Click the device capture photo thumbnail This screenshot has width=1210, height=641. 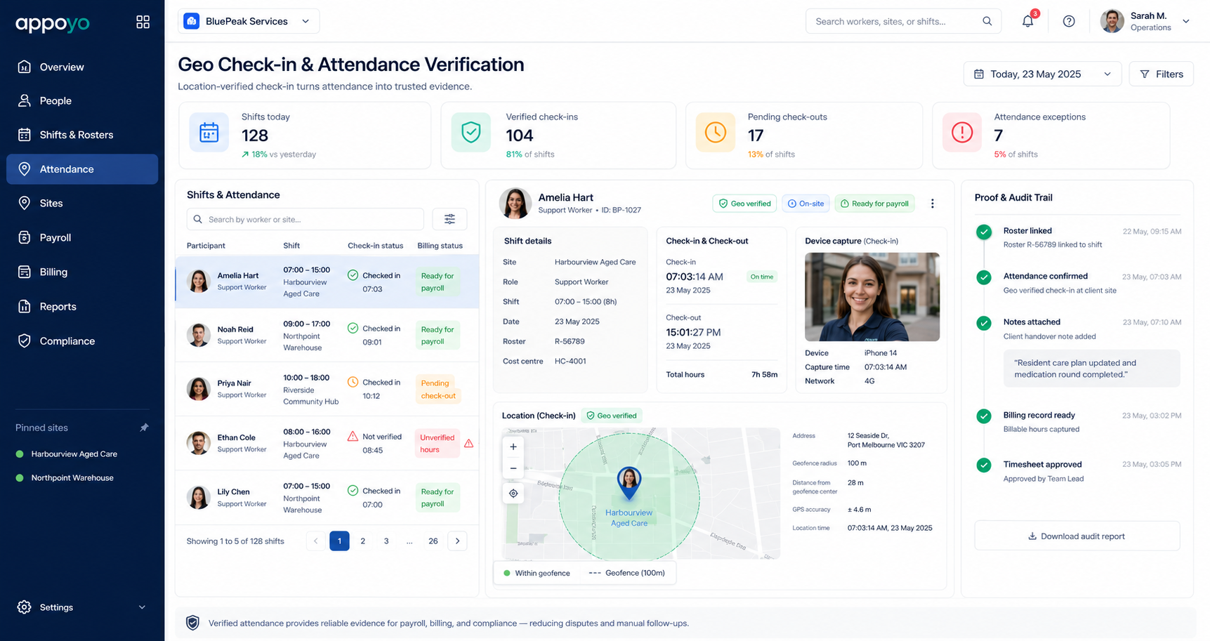pyautogui.click(x=872, y=297)
